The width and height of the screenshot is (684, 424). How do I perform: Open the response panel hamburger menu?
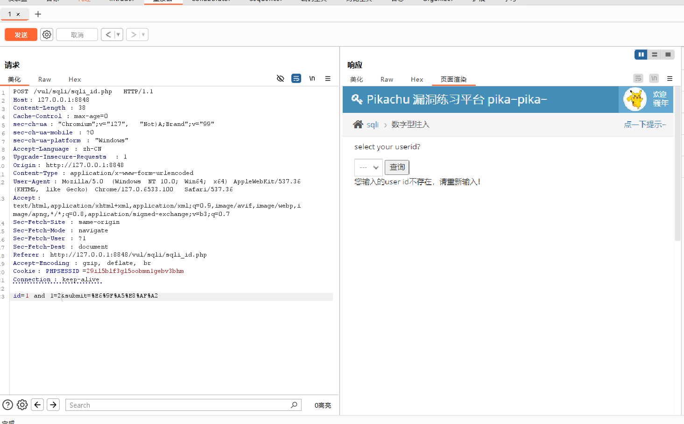coord(670,78)
